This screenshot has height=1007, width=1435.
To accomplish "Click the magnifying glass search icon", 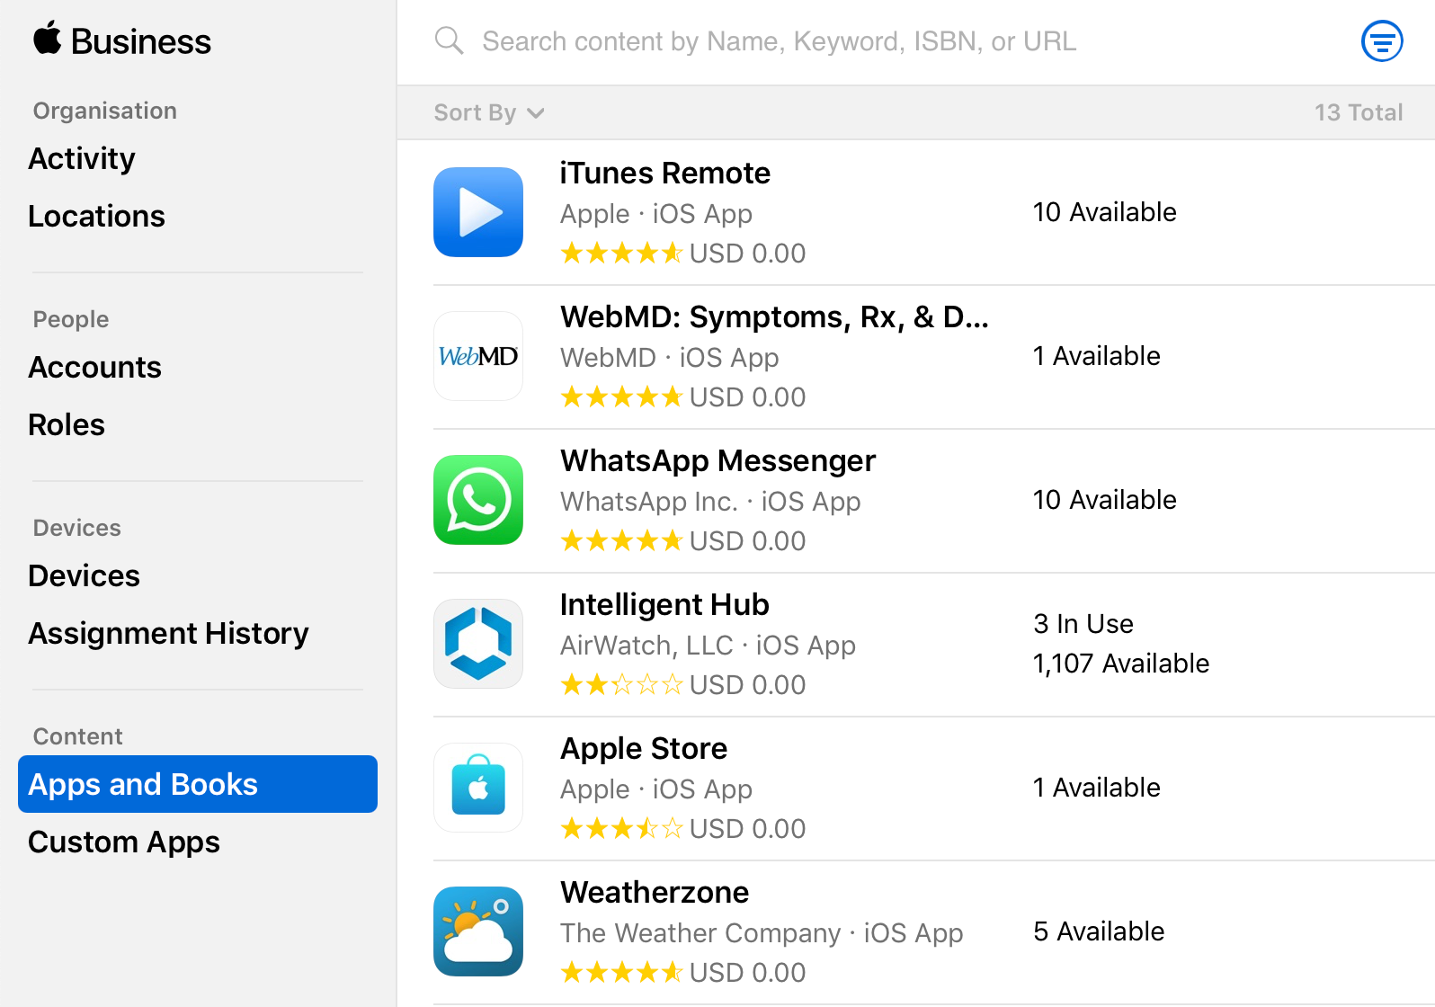I will pyautogui.click(x=449, y=41).
